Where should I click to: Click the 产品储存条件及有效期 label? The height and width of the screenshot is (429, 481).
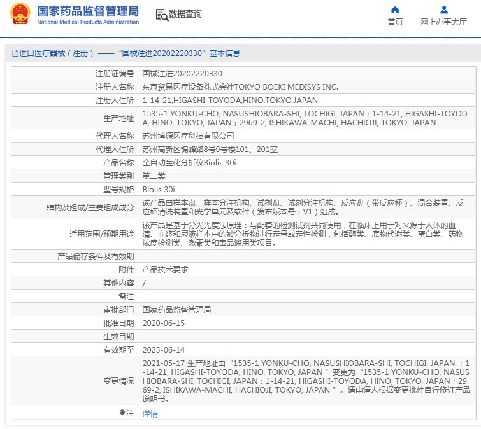click(96, 256)
